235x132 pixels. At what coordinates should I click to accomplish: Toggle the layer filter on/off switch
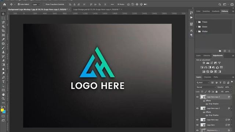point(232,82)
